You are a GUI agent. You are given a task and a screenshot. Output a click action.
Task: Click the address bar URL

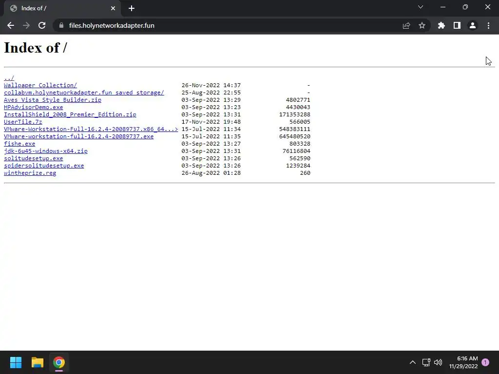click(x=112, y=25)
